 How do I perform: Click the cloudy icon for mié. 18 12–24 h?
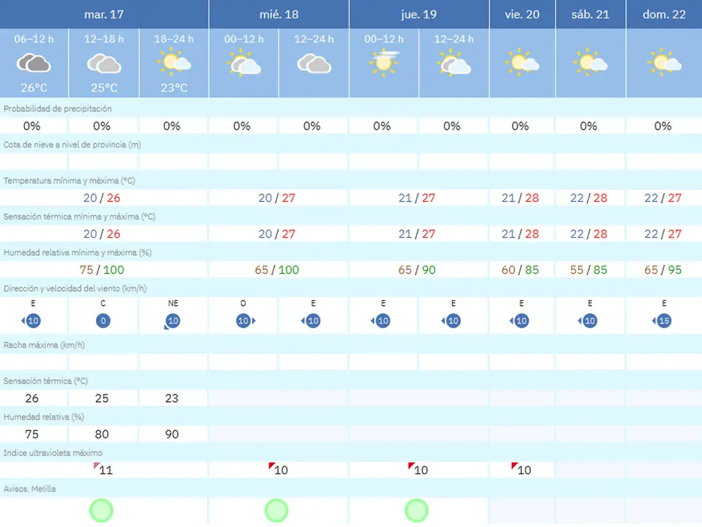pos(314,63)
